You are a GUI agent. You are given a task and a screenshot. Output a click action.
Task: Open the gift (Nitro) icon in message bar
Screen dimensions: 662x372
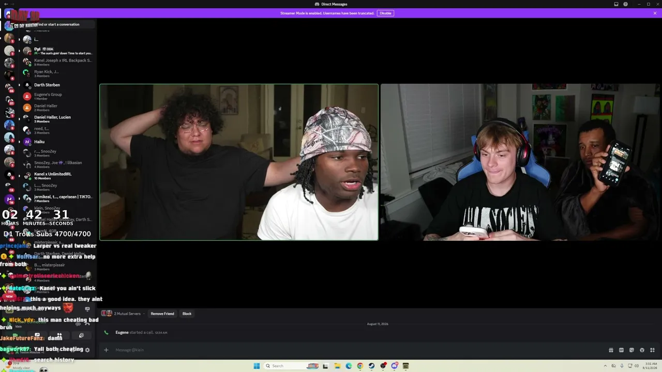(611, 350)
